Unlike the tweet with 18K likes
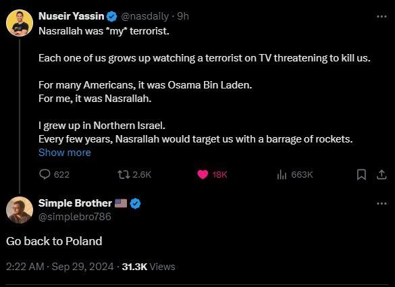Image resolution: width=395 pixels, height=287 pixels. [x=203, y=174]
